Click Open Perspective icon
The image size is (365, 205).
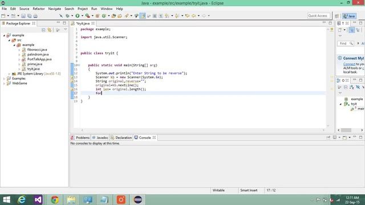click(337, 16)
